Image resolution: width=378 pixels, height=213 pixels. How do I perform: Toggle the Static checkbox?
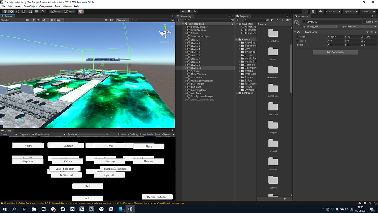coord(364,22)
